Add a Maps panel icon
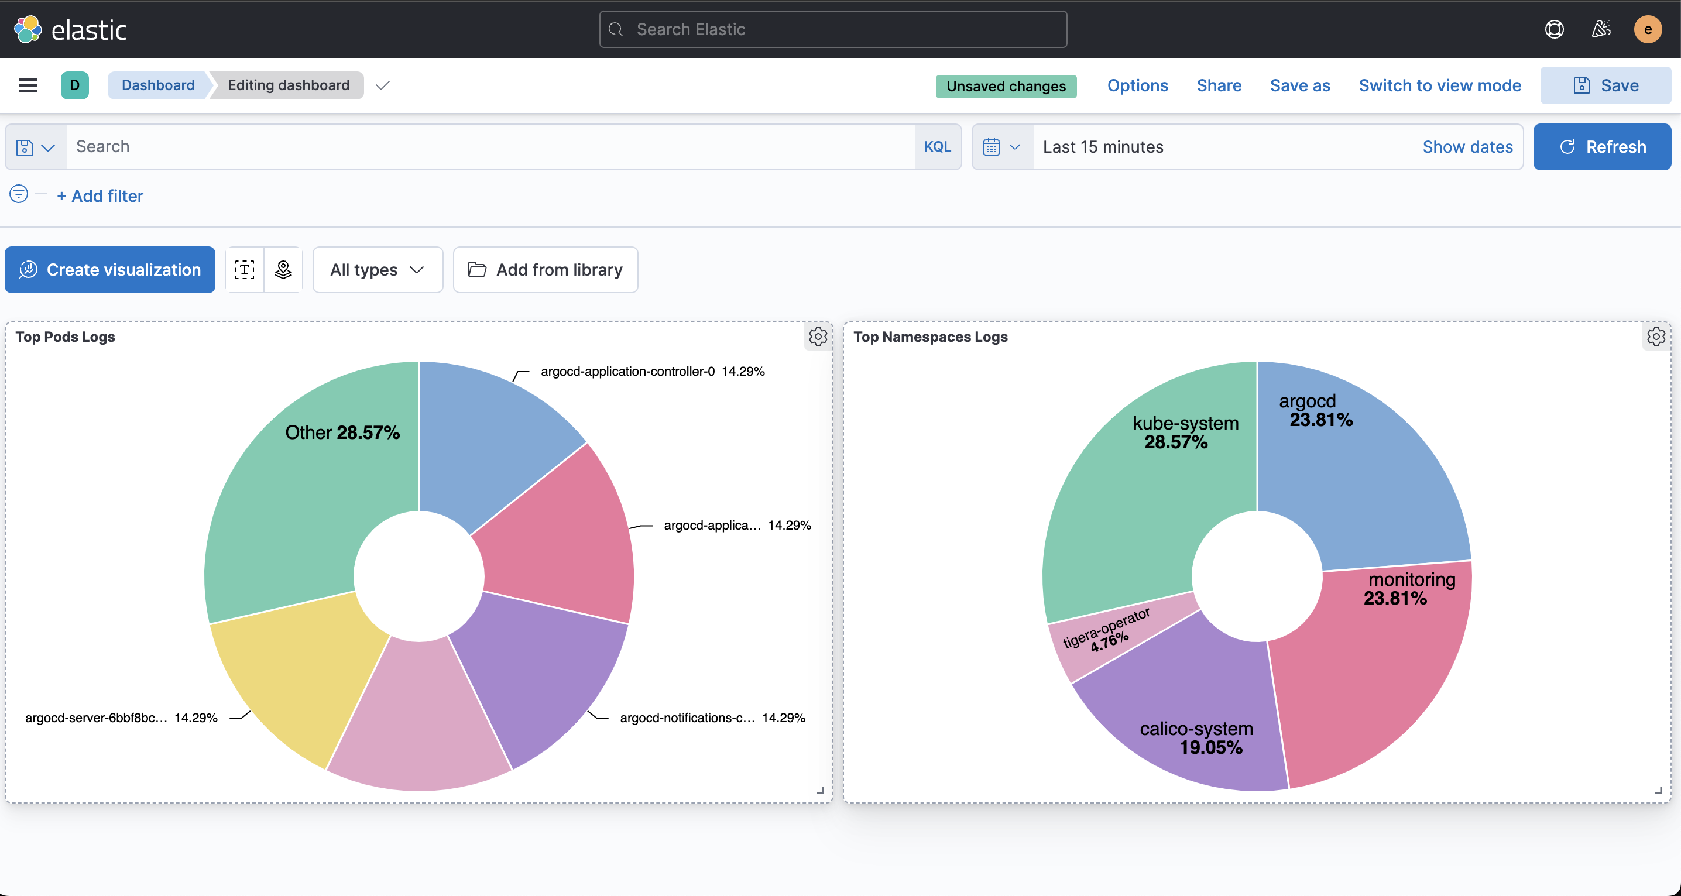The image size is (1681, 896). [x=283, y=270]
